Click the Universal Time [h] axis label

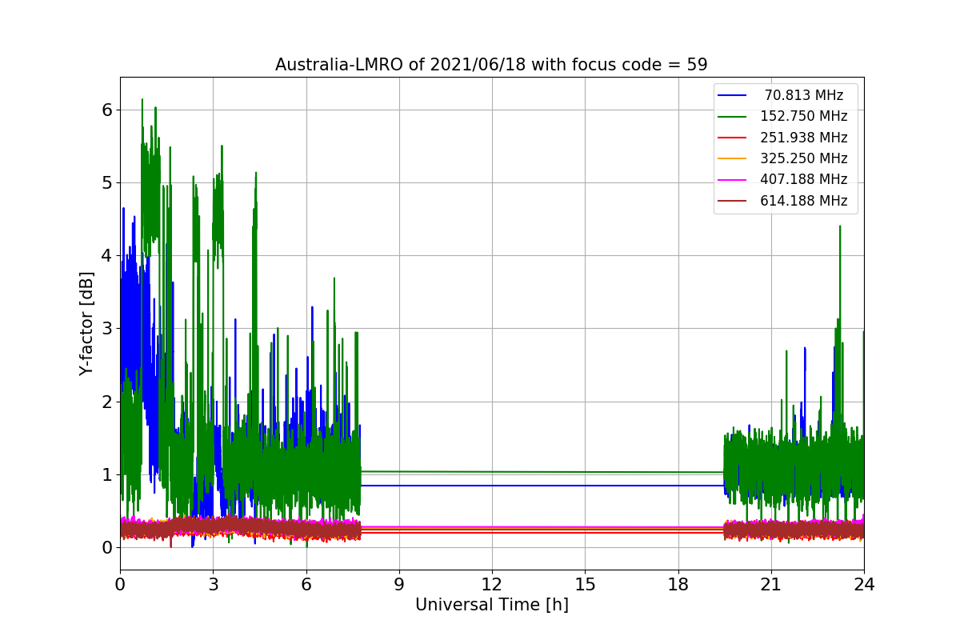pyautogui.click(x=491, y=606)
